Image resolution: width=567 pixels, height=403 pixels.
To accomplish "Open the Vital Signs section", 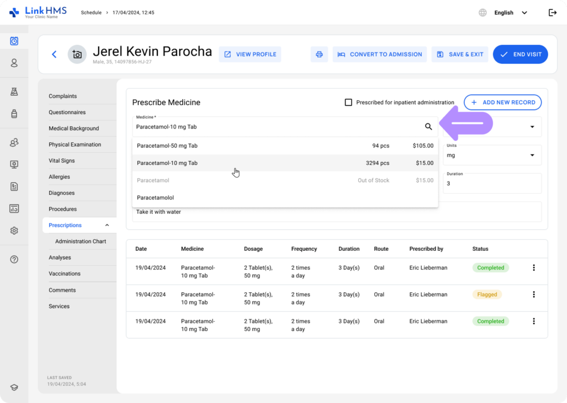I will (61, 161).
